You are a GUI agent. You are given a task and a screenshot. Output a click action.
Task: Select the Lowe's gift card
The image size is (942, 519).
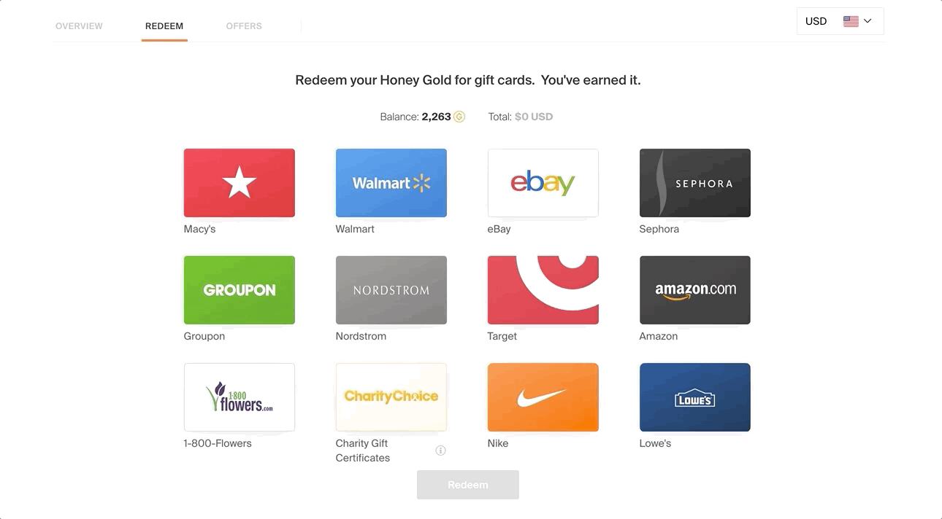[x=695, y=397]
